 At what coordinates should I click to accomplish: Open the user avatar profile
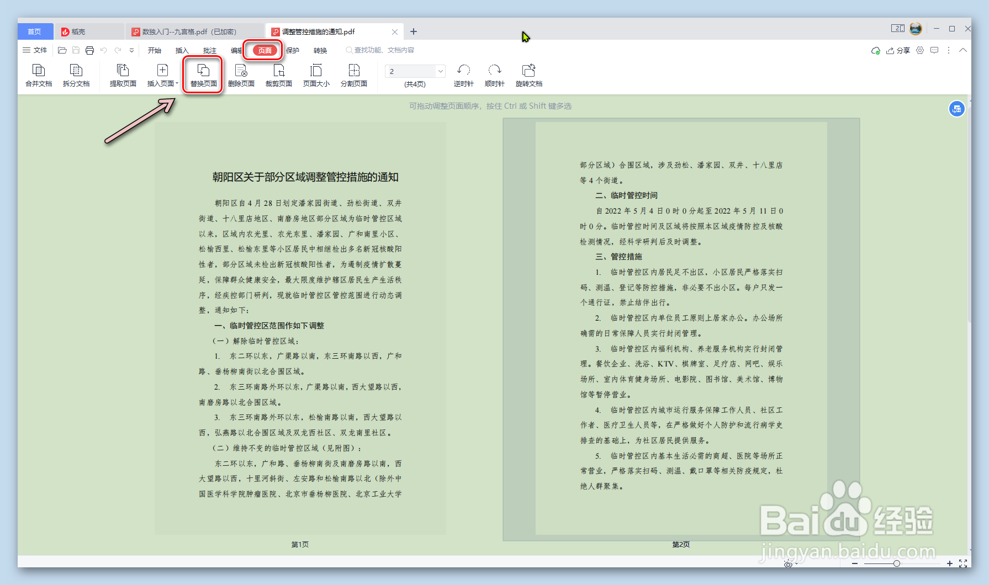tap(916, 29)
